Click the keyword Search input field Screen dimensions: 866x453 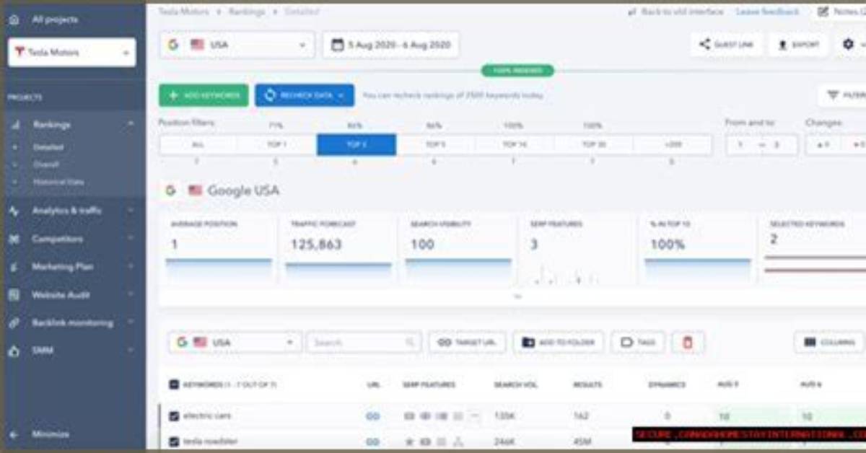(x=364, y=343)
